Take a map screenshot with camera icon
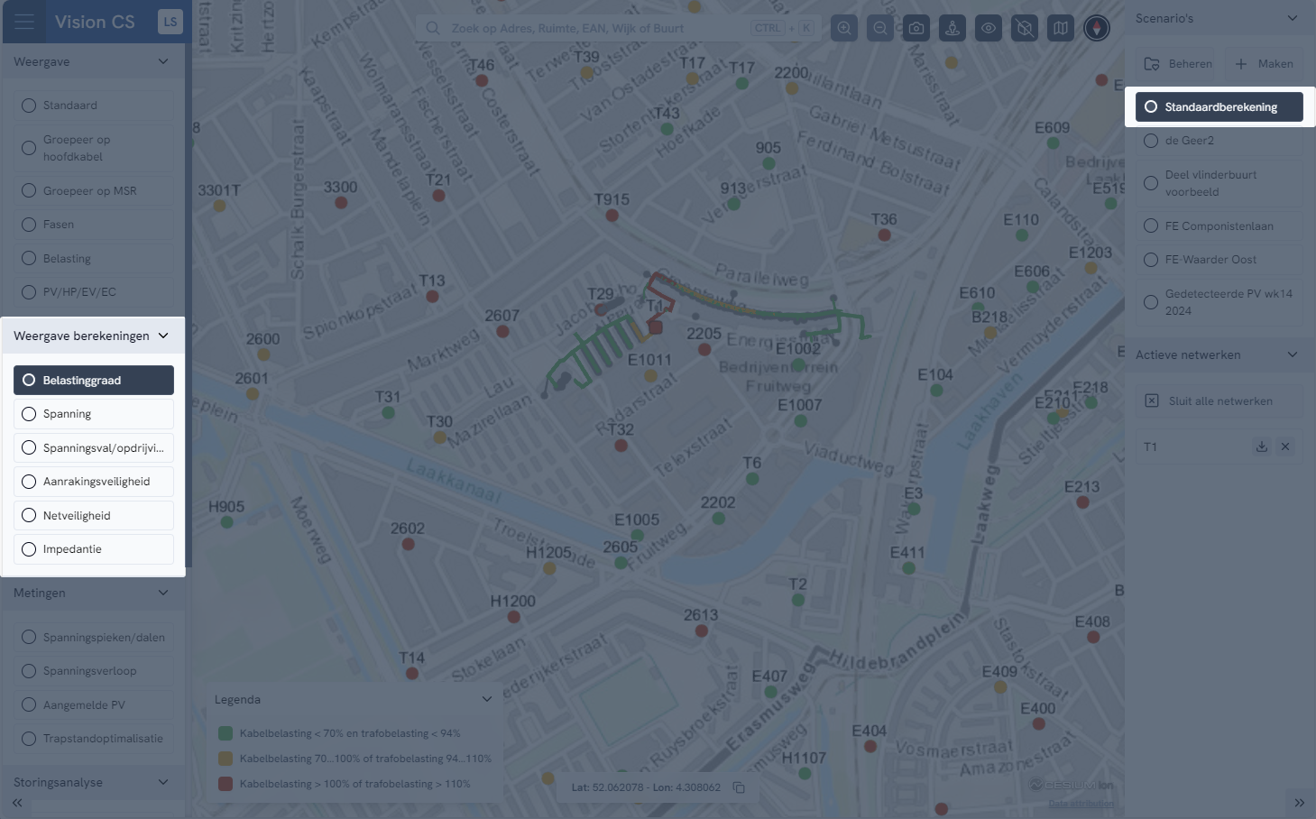1316x819 pixels. [916, 28]
